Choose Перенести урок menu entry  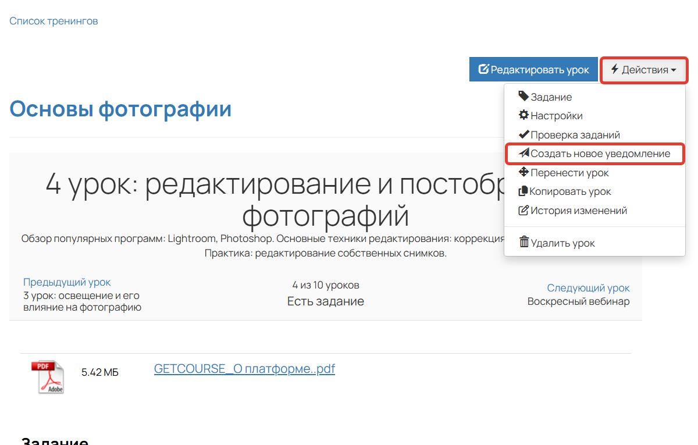pos(594,173)
